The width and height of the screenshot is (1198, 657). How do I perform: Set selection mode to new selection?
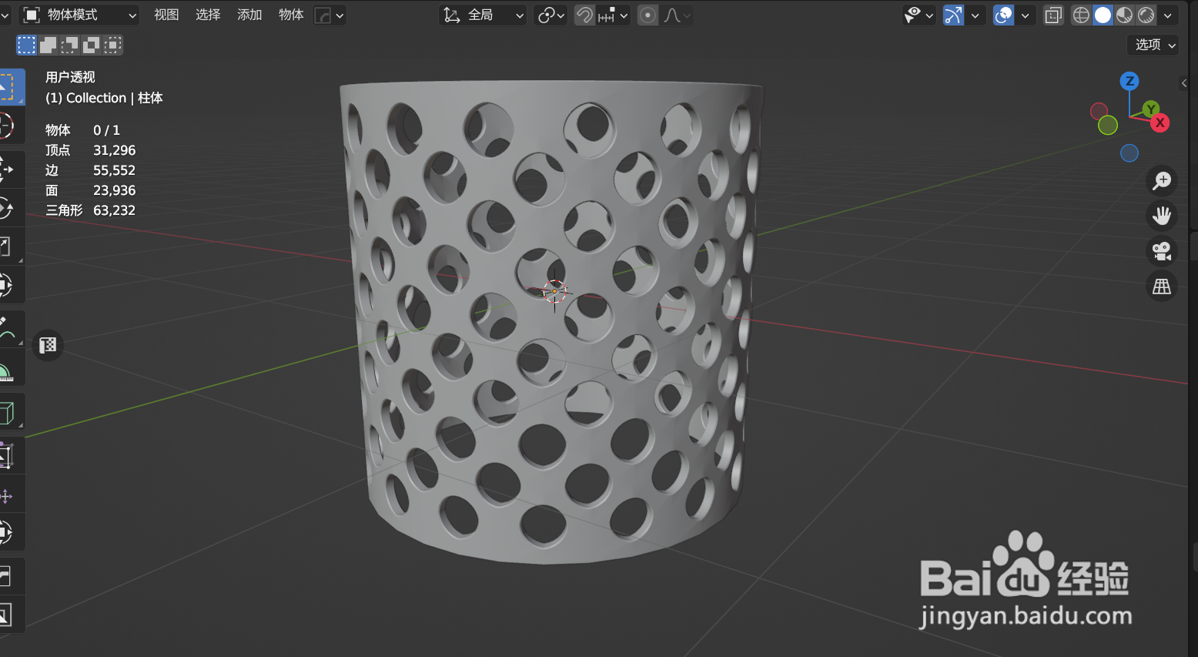pyautogui.click(x=27, y=45)
